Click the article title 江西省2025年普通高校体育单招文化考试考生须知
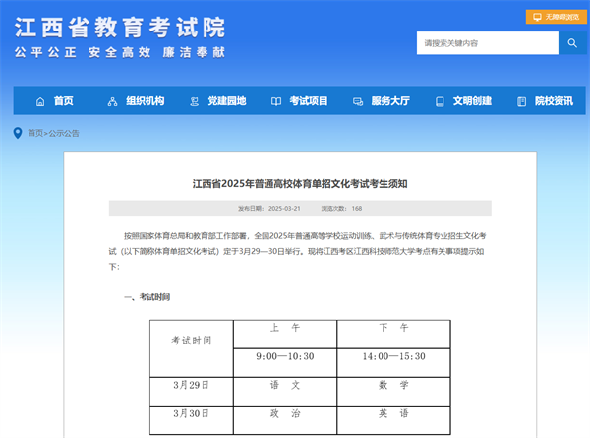The image size is (590, 438). coord(300,184)
